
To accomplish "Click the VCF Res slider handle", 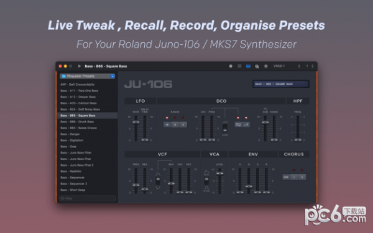I will tap(145, 190).
